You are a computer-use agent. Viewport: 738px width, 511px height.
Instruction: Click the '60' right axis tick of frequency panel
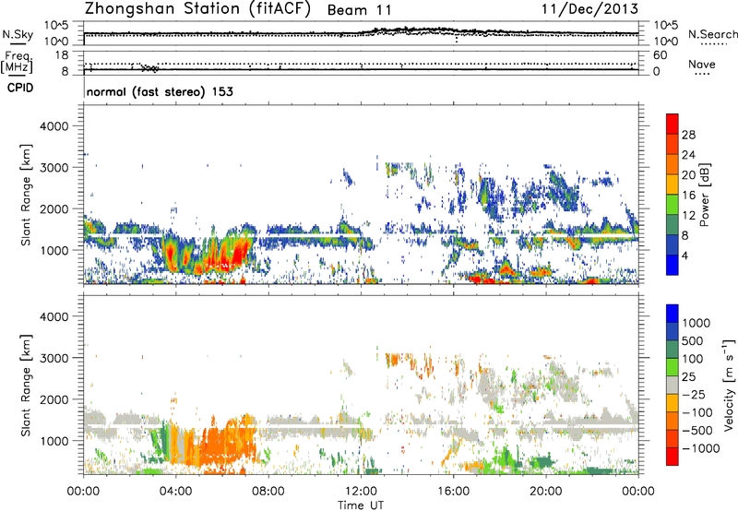(x=660, y=55)
